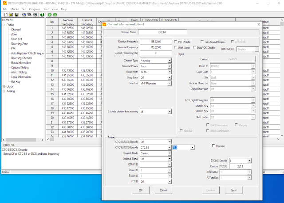Open the Help menu
The width and height of the screenshot is (284, 203).
pyautogui.click(x=64, y=9)
